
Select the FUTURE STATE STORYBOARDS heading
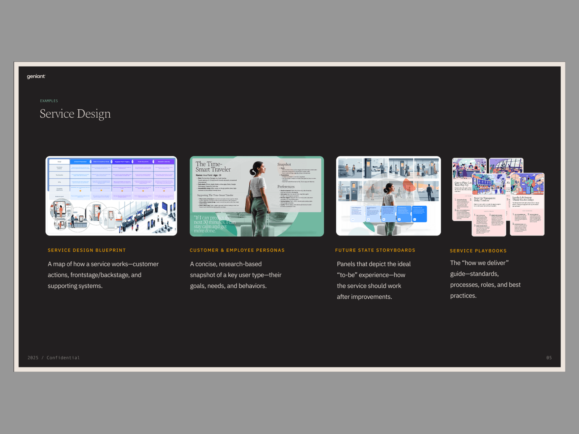click(x=375, y=250)
